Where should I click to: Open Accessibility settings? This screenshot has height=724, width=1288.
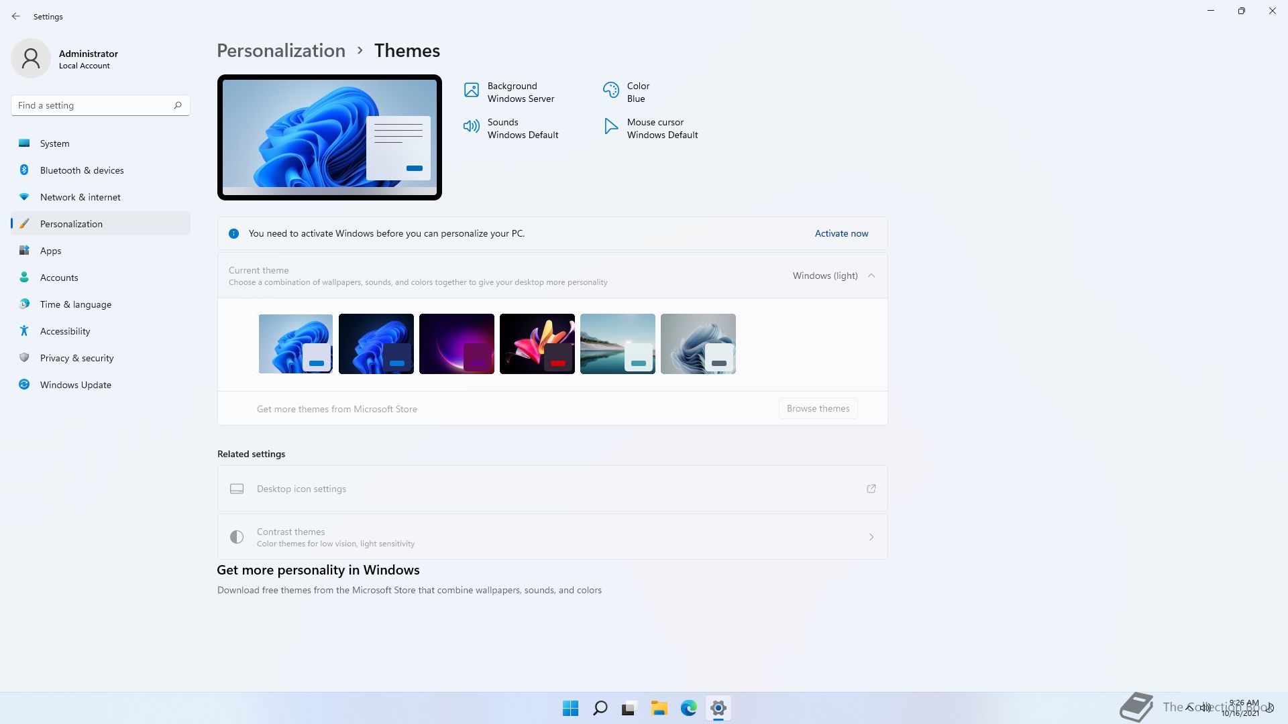101,331
